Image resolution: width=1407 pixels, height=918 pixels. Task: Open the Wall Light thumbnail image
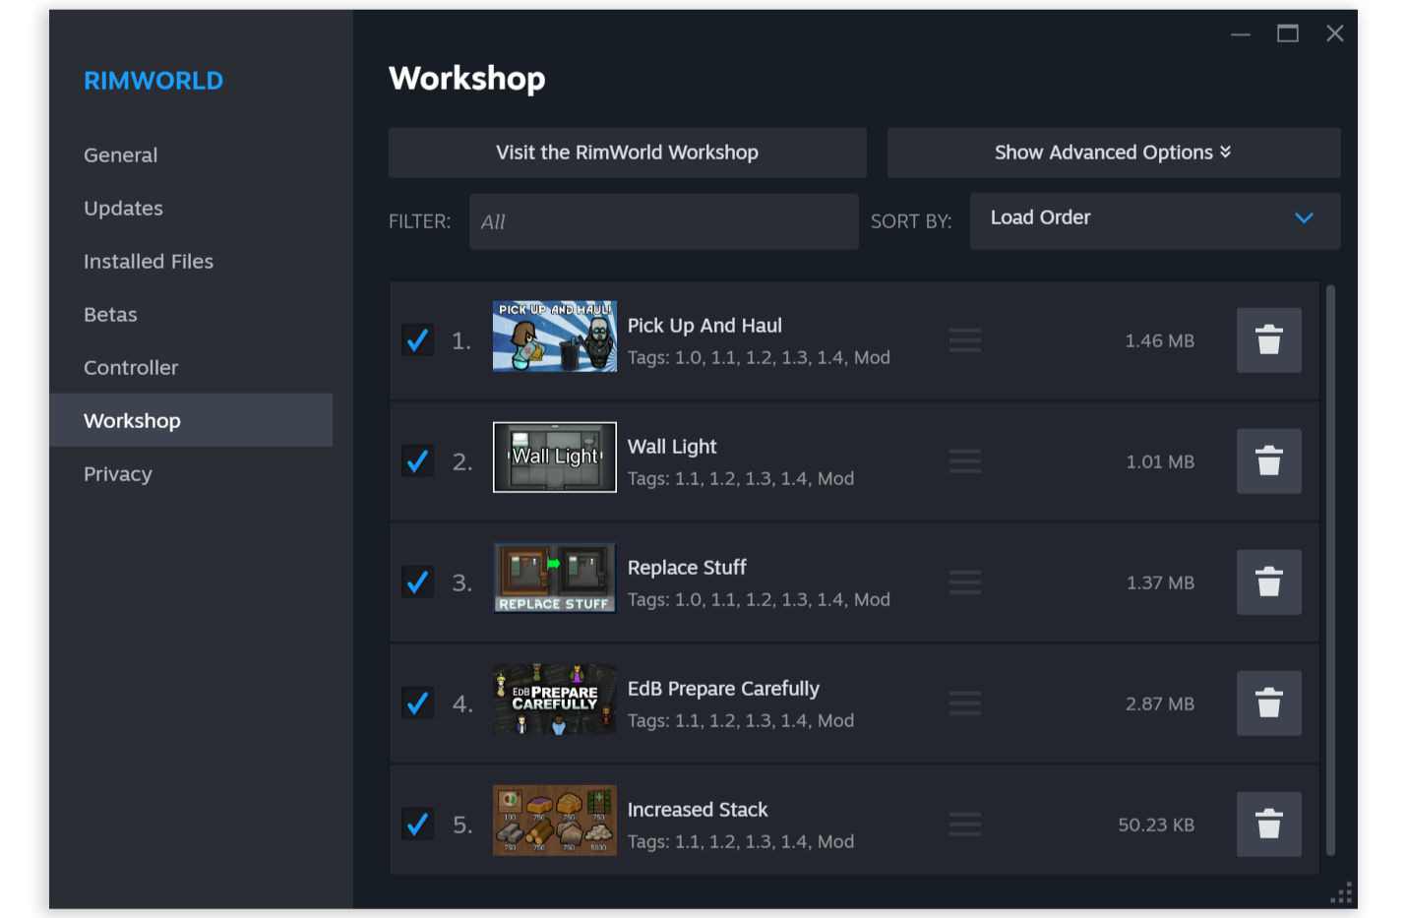click(x=555, y=458)
